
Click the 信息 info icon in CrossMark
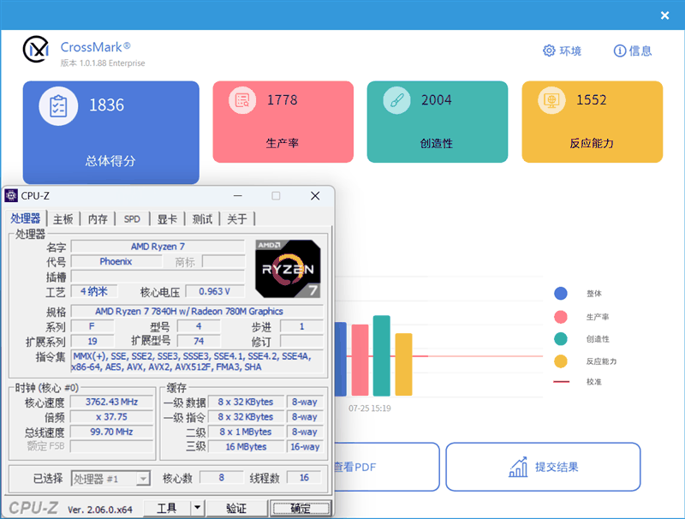coord(619,51)
